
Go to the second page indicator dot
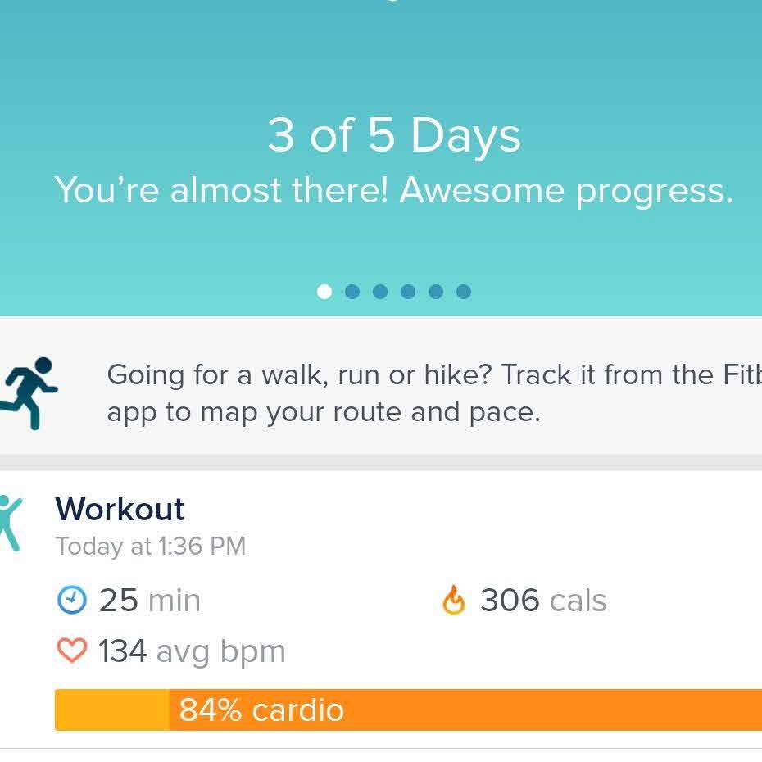pos(352,292)
